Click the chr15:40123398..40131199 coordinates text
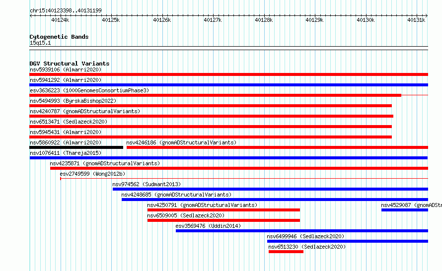Image resolution: width=442 pixels, height=271 pixels. [x=66, y=10]
